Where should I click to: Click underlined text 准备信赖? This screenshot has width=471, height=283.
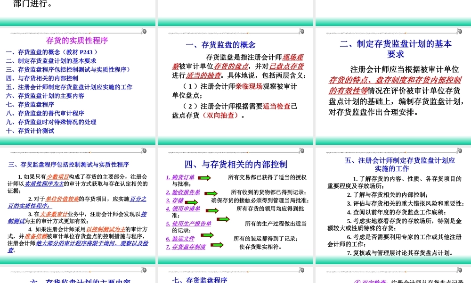point(35,236)
